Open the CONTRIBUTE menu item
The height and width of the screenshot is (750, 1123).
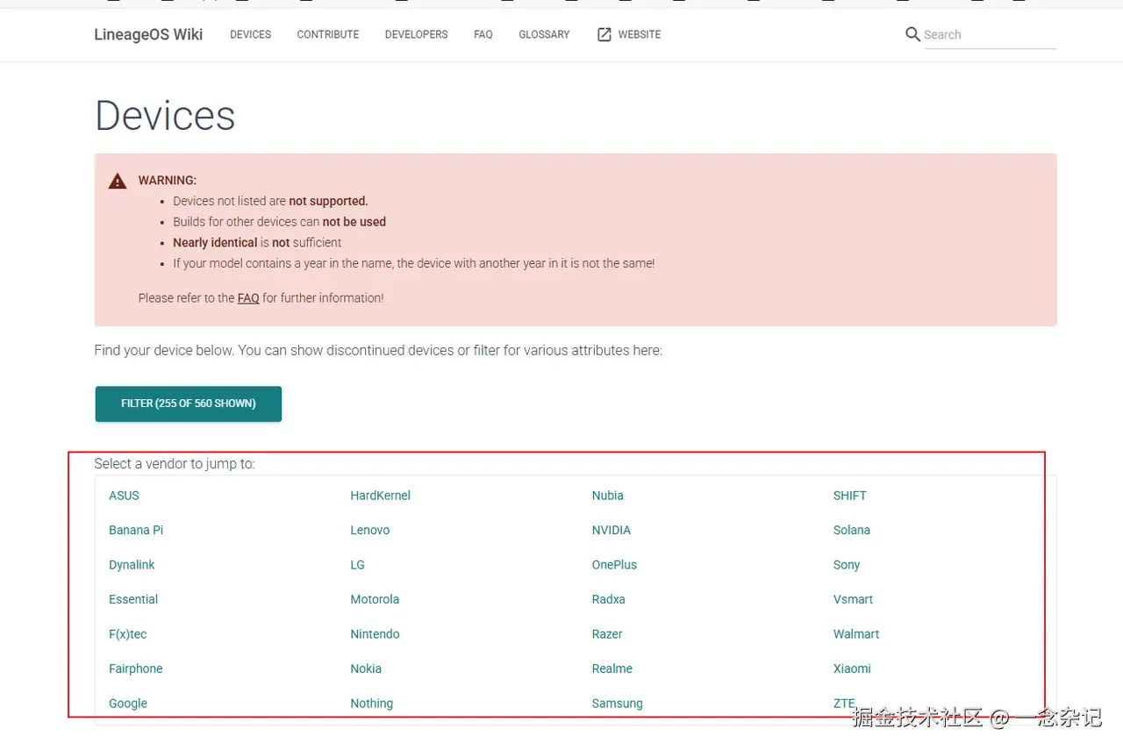328,34
